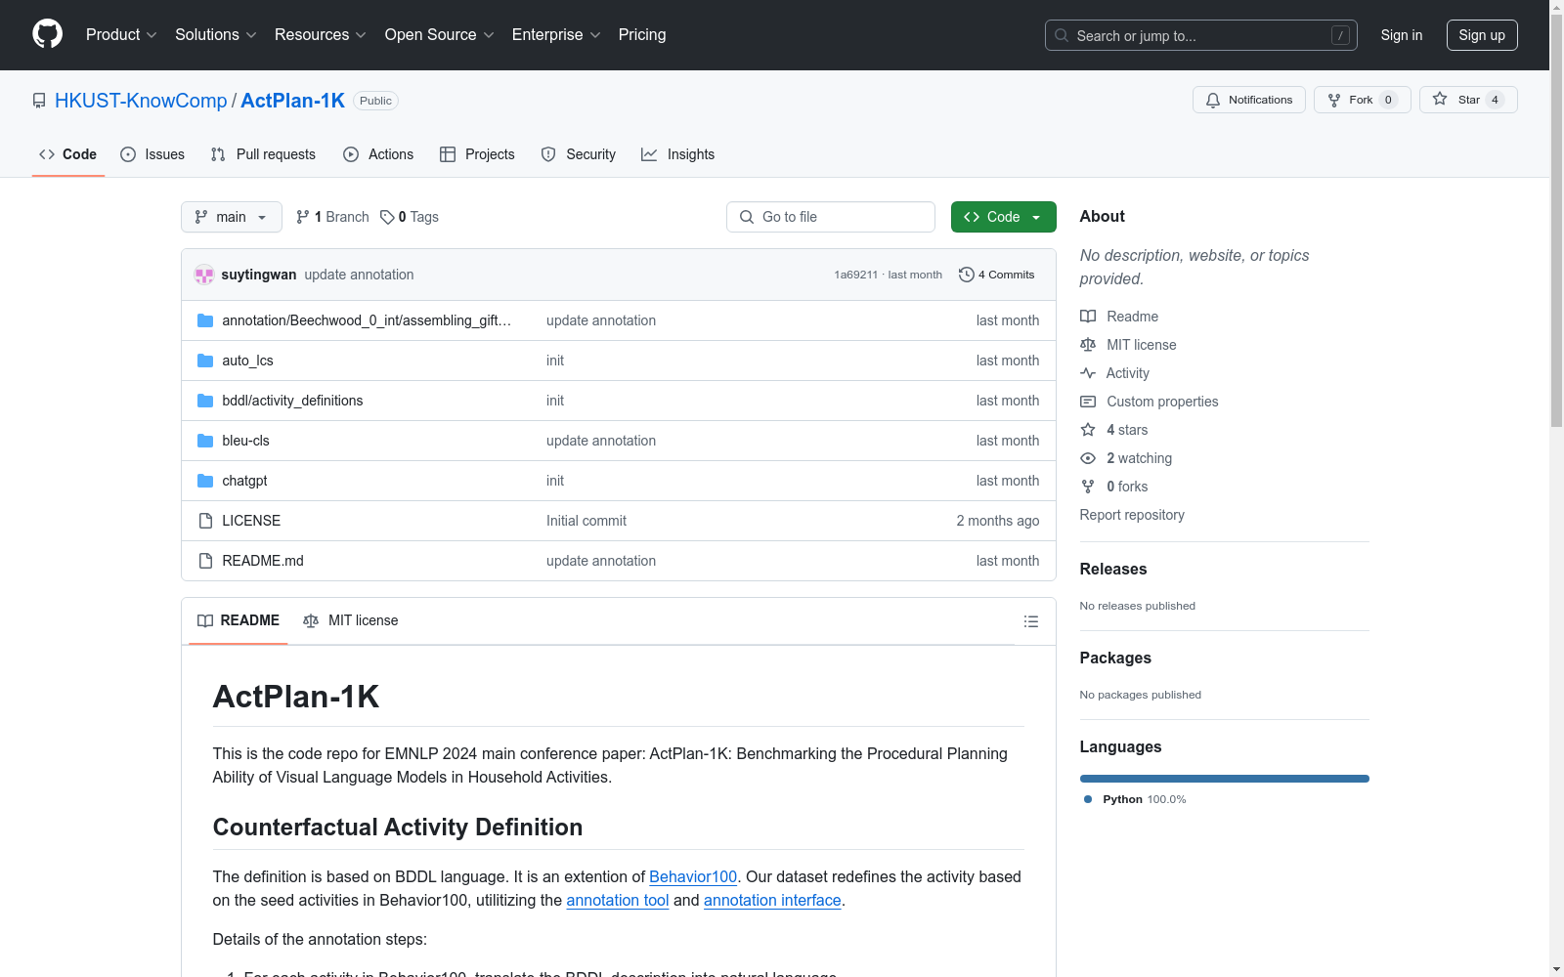Open the HKUST-KnowComp organization link
Image resolution: width=1564 pixels, height=977 pixels.
tap(141, 101)
